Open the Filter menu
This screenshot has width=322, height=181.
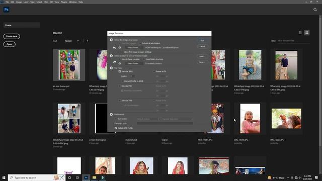tap(46, 2)
